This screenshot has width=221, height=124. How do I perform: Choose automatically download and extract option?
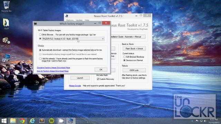point(40,50)
